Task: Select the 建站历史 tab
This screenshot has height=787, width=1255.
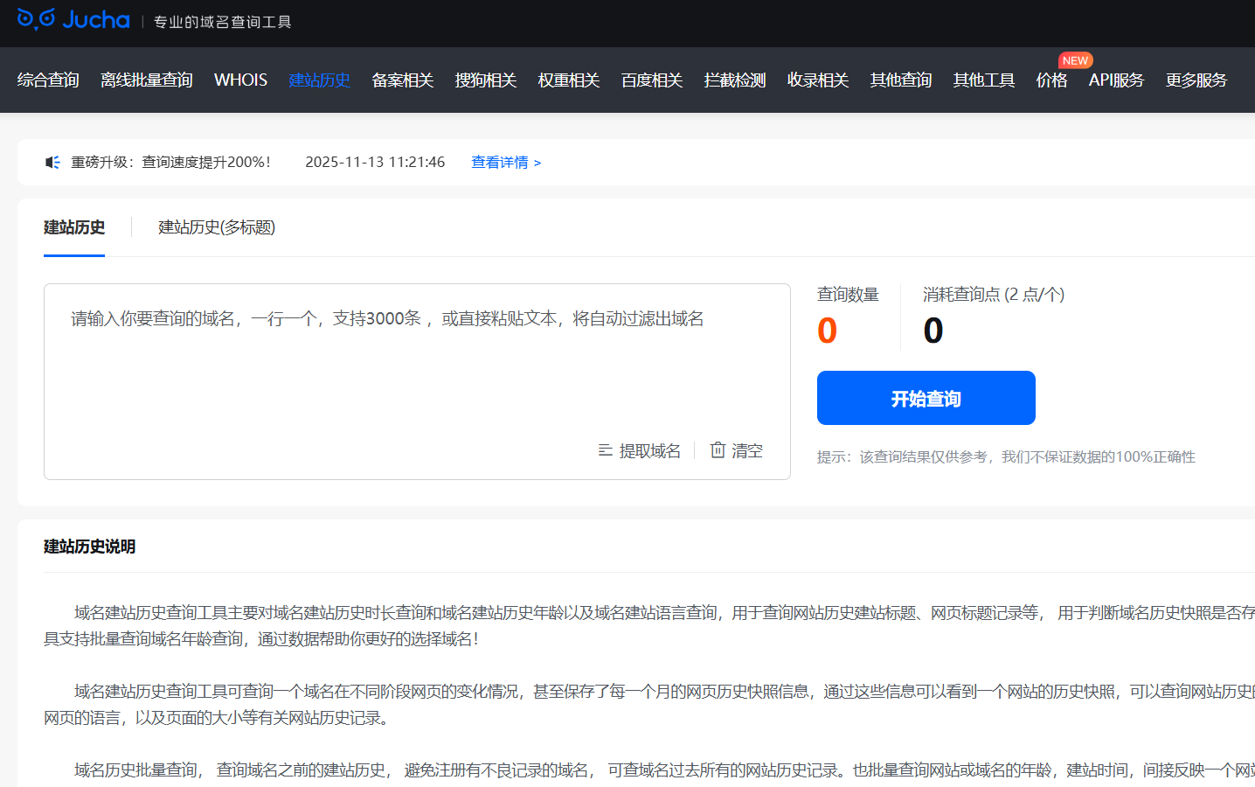Action: point(74,227)
